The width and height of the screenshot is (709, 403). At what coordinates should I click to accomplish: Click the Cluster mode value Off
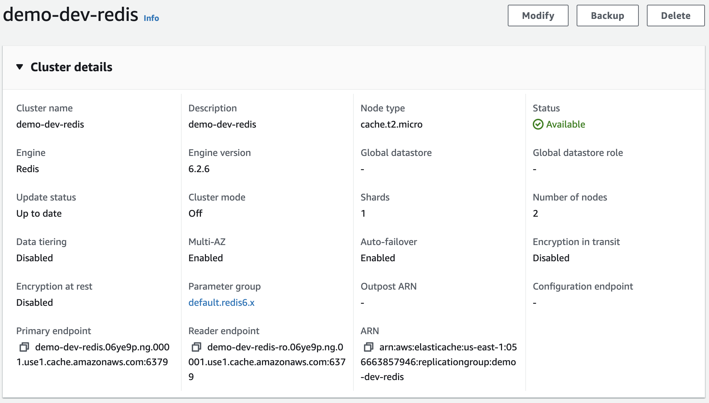195,213
